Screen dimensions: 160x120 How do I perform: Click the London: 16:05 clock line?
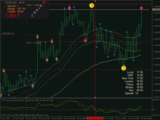coord(134,81)
